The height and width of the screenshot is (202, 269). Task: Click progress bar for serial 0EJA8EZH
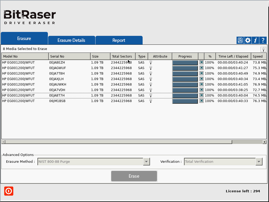click(185, 63)
